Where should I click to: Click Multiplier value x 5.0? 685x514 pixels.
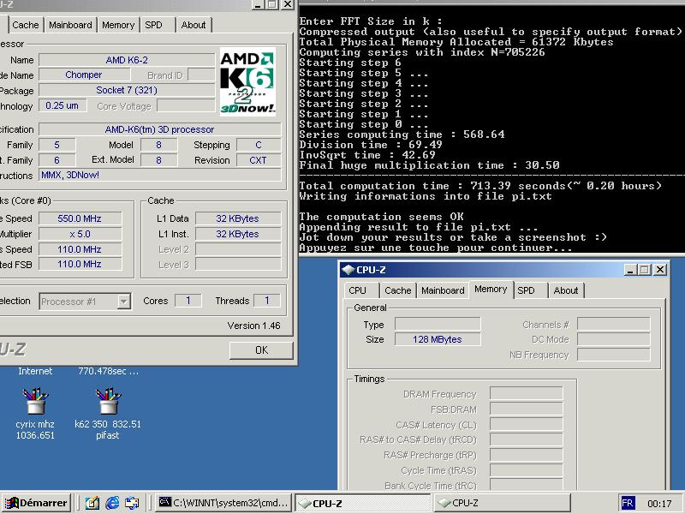[80, 234]
